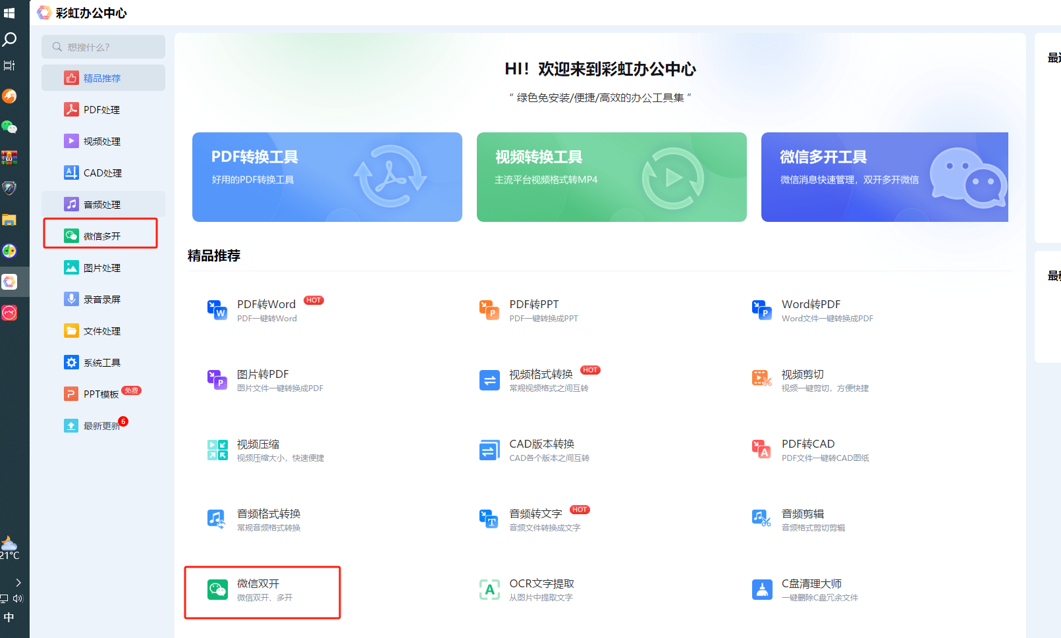Open the 音频处理 sidebar category
The width and height of the screenshot is (1061, 638).
click(103, 204)
